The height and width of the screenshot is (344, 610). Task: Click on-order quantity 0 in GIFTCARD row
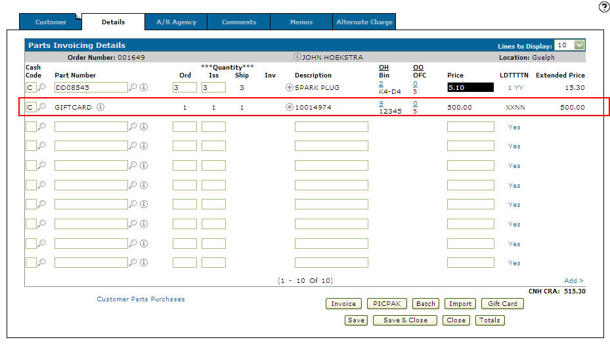coord(415,103)
